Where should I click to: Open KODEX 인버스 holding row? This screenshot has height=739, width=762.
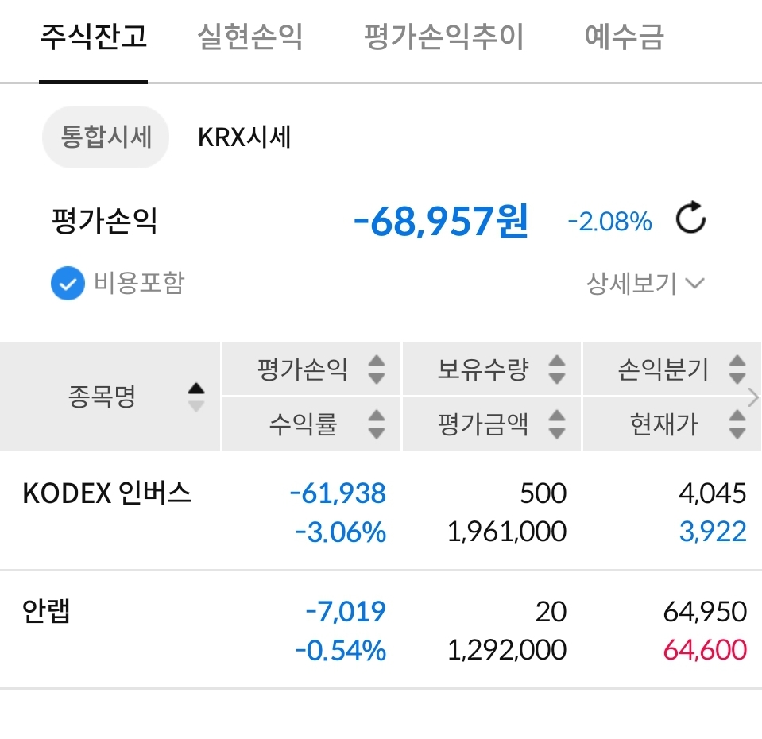click(x=107, y=494)
